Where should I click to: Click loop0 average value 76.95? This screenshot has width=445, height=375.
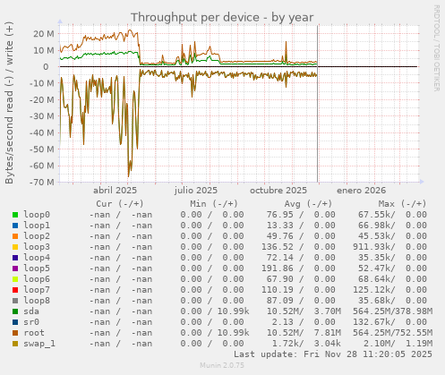pos(280,215)
